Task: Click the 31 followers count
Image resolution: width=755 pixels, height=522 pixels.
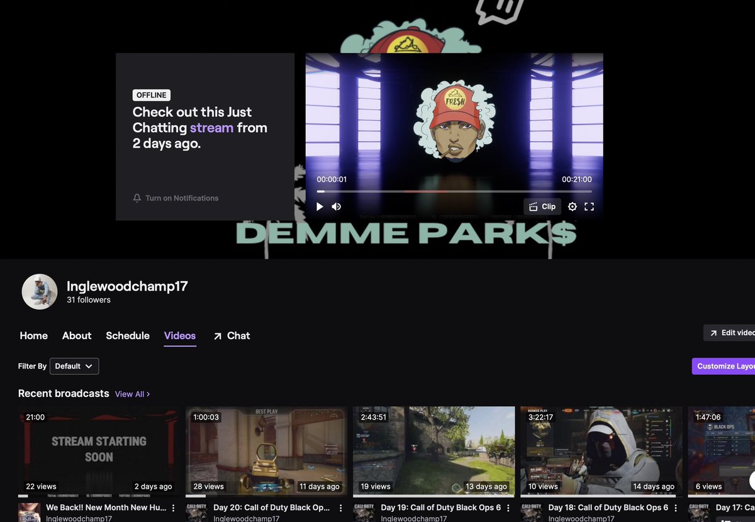Action: 89,300
